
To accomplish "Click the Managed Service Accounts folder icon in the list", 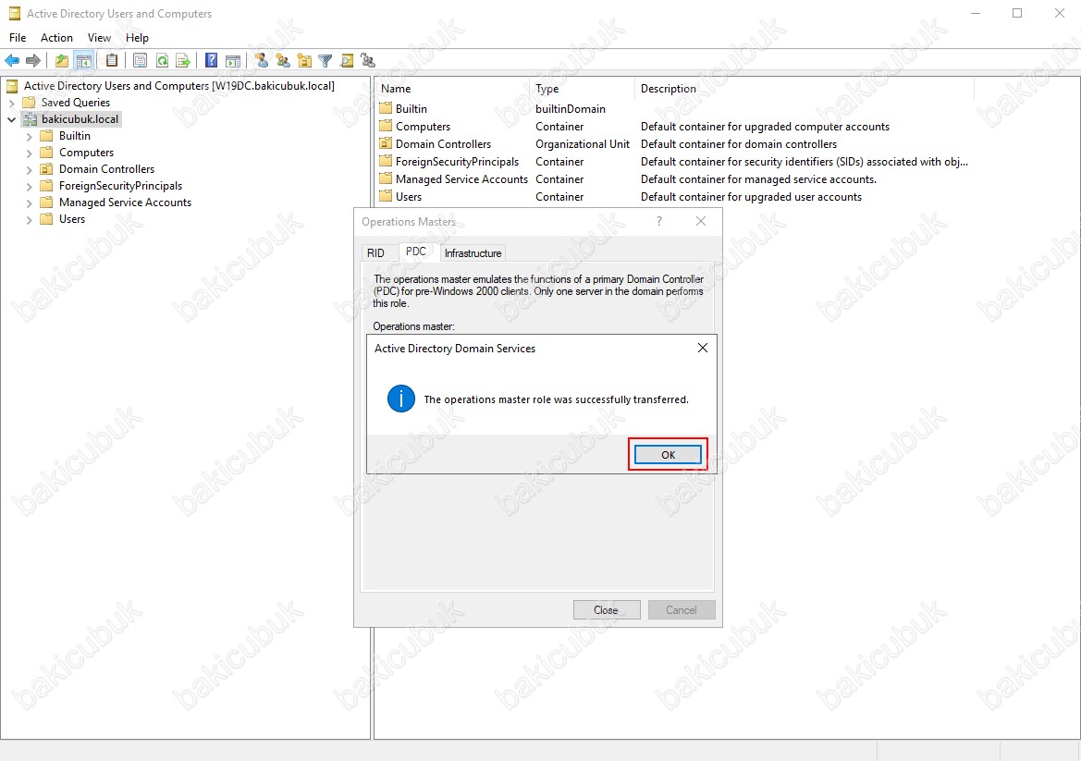I will 386,179.
